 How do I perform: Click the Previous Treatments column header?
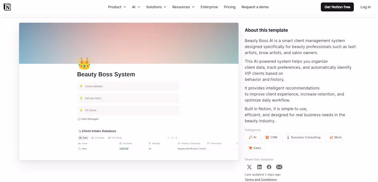[x=189, y=143]
